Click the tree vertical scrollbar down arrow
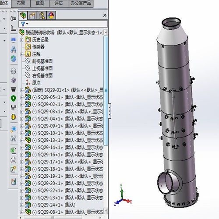 pyautogui.click(x=106, y=211)
